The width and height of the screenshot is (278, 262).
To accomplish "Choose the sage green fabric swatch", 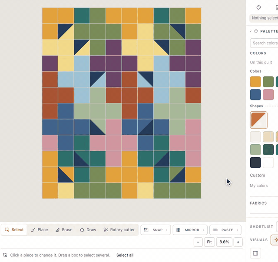I will [x=255, y=149].
